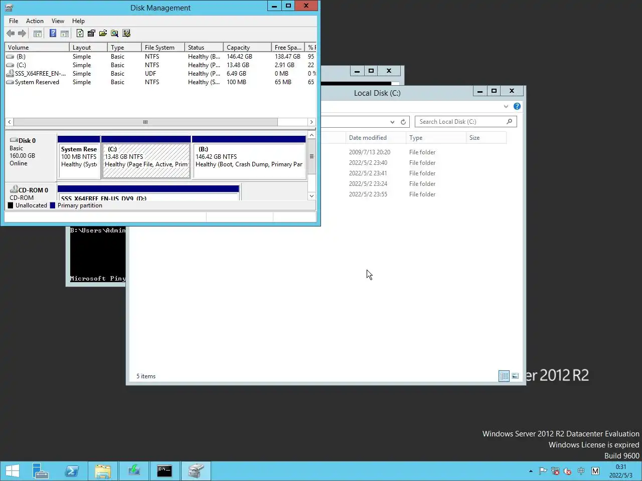Click the Refresh icon in Disk Management toolbar

pos(80,34)
